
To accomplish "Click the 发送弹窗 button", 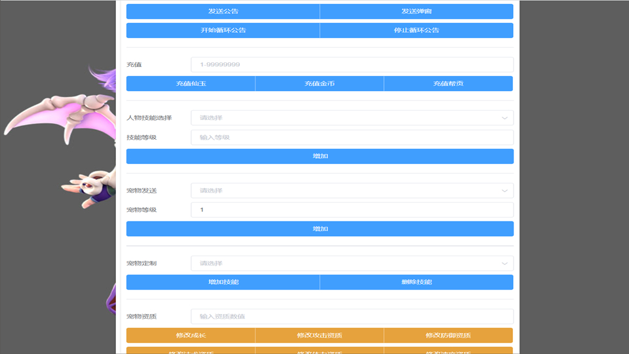I will (x=417, y=11).
